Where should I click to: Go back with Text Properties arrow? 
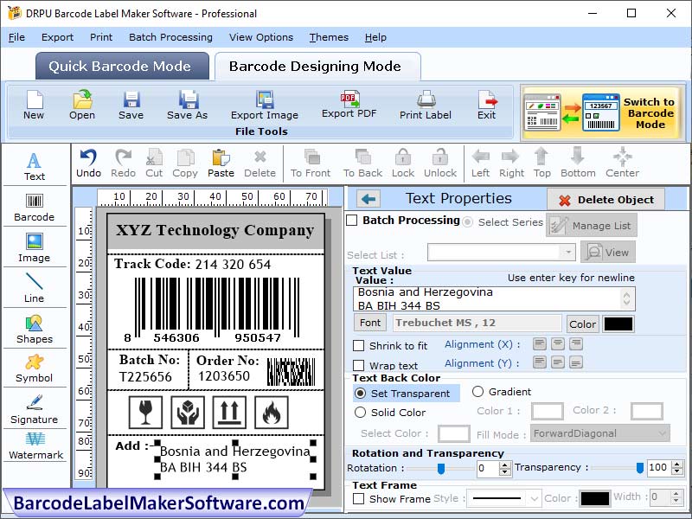point(368,199)
